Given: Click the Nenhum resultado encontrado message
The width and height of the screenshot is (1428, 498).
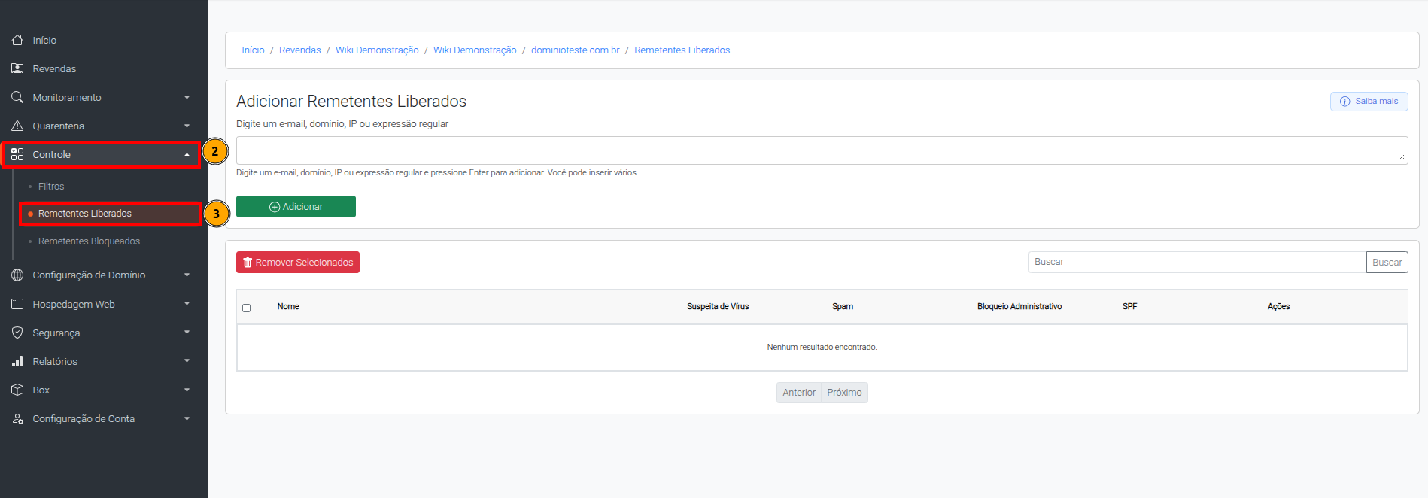Looking at the screenshot, I should [822, 348].
